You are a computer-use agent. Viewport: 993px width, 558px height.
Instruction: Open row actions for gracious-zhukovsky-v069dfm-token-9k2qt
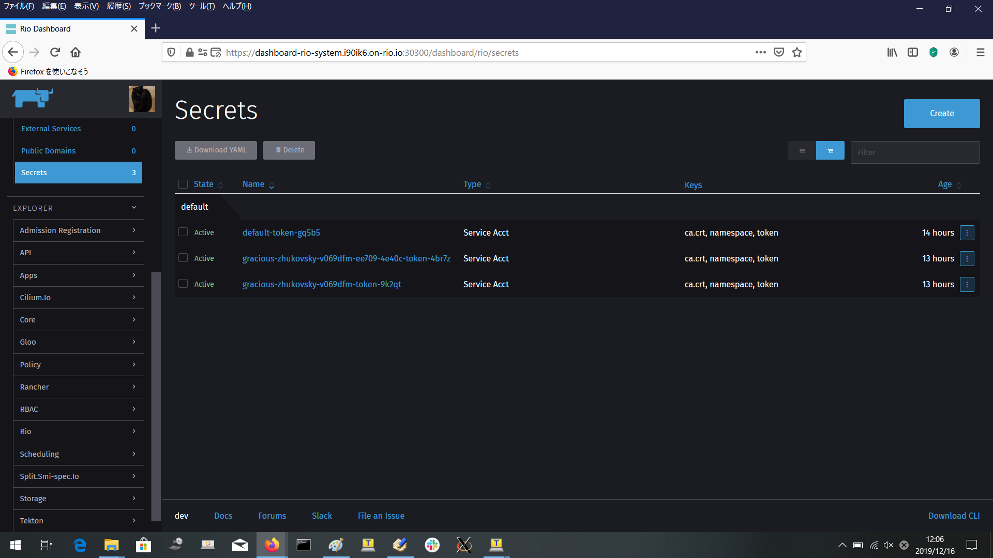click(x=967, y=284)
